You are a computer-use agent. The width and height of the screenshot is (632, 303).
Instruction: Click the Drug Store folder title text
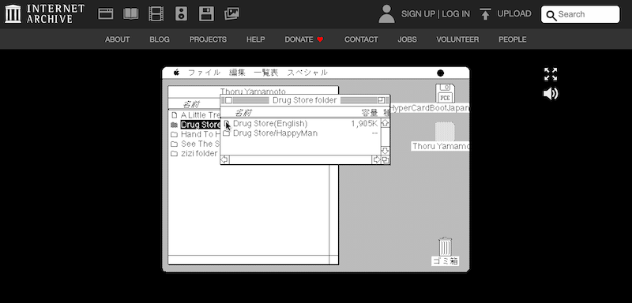[x=304, y=100]
